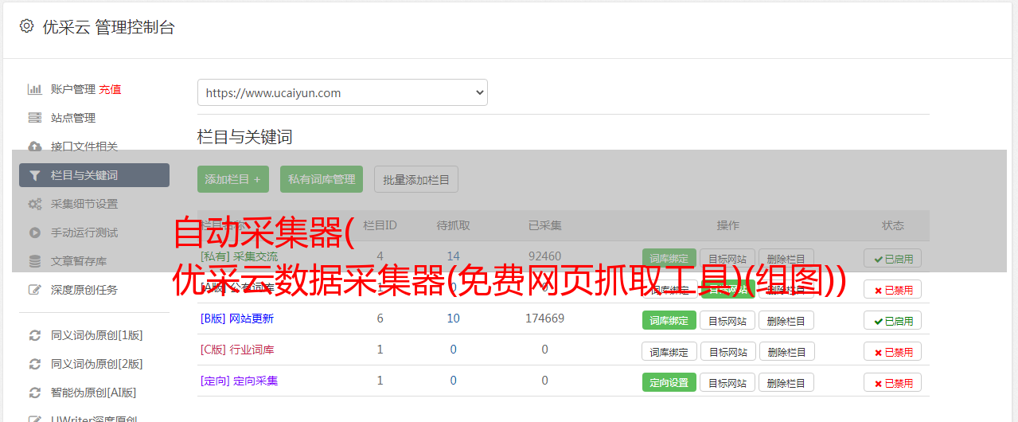This screenshot has width=1018, height=422.
Task: Click the refresh icon for 智能伪原创[AI版]
Action: pyautogui.click(x=35, y=393)
